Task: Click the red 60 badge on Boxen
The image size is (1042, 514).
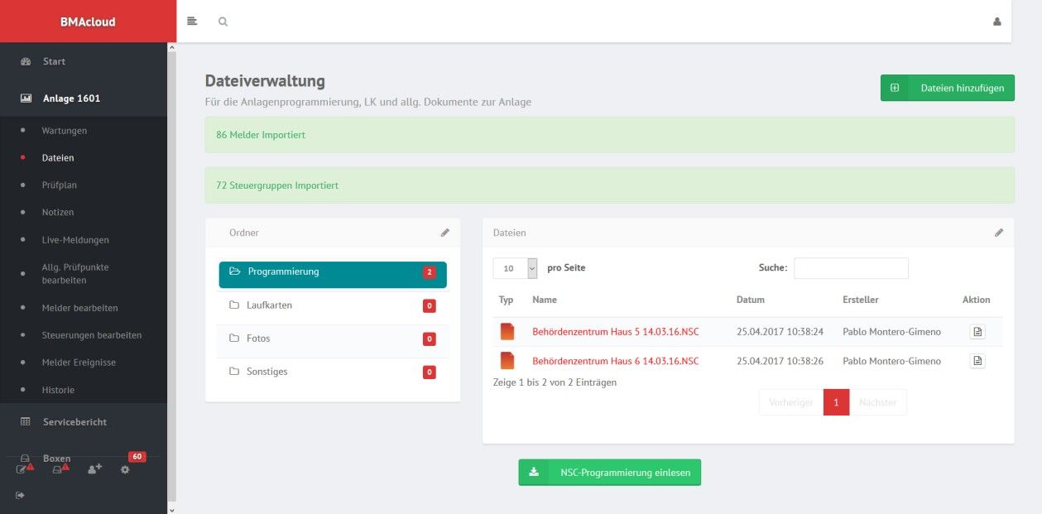Action: tap(137, 457)
